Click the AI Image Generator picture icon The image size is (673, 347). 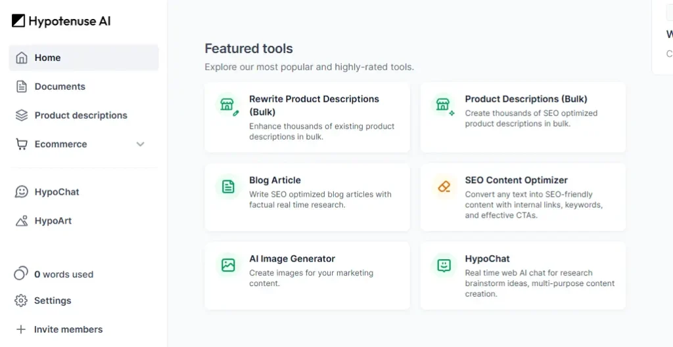point(228,265)
